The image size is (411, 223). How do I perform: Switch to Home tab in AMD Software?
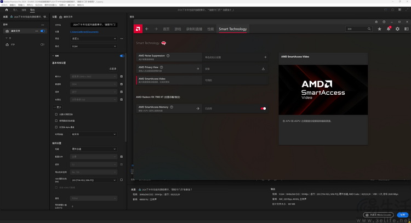click(x=166, y=29)
